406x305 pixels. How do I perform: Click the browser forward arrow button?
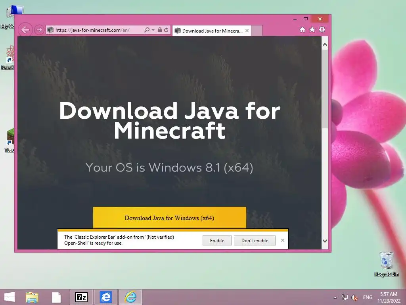(39, 30)
